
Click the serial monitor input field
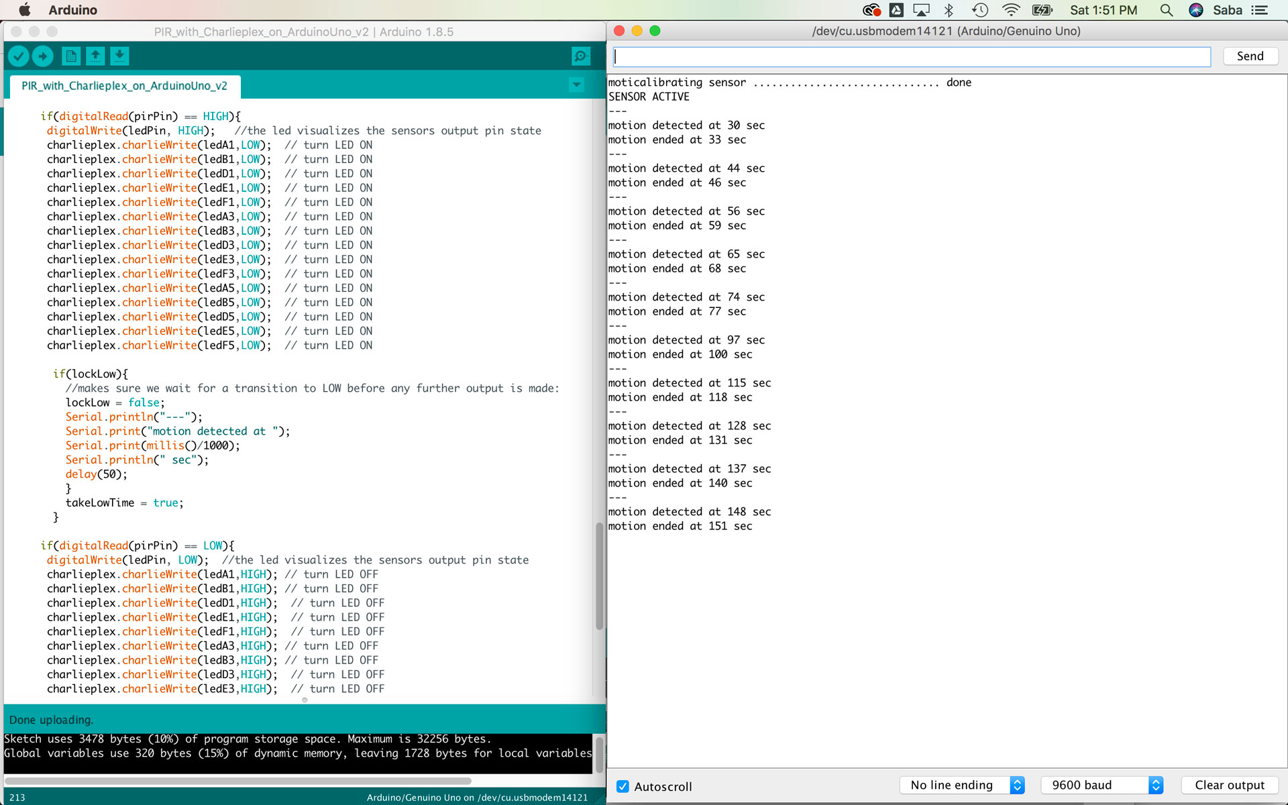pos(912,57)
